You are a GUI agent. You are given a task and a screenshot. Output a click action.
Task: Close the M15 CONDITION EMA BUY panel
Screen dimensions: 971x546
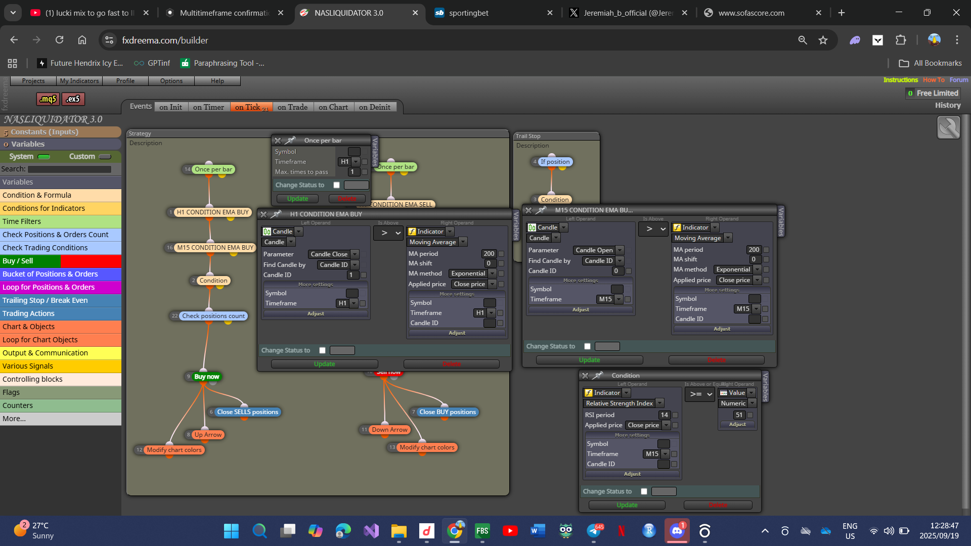(528, 210)
